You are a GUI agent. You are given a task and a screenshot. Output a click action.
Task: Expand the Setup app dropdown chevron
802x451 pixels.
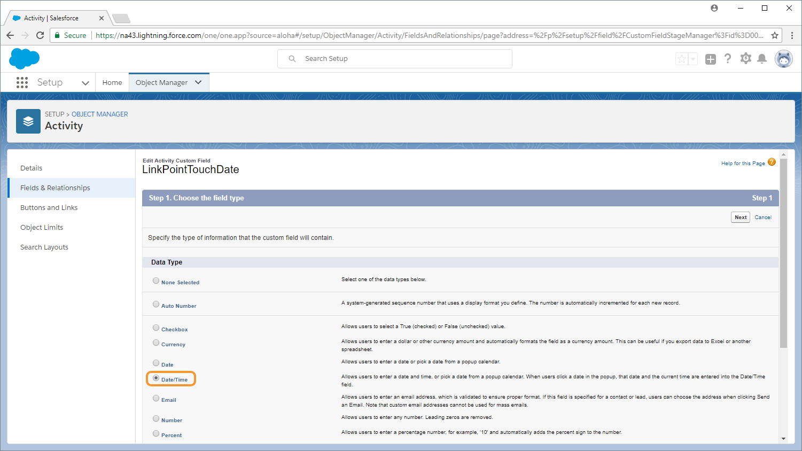(85, 83)
